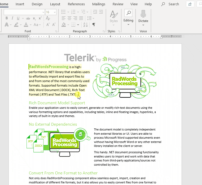Apply numbered list

click(x=73, y=12)
